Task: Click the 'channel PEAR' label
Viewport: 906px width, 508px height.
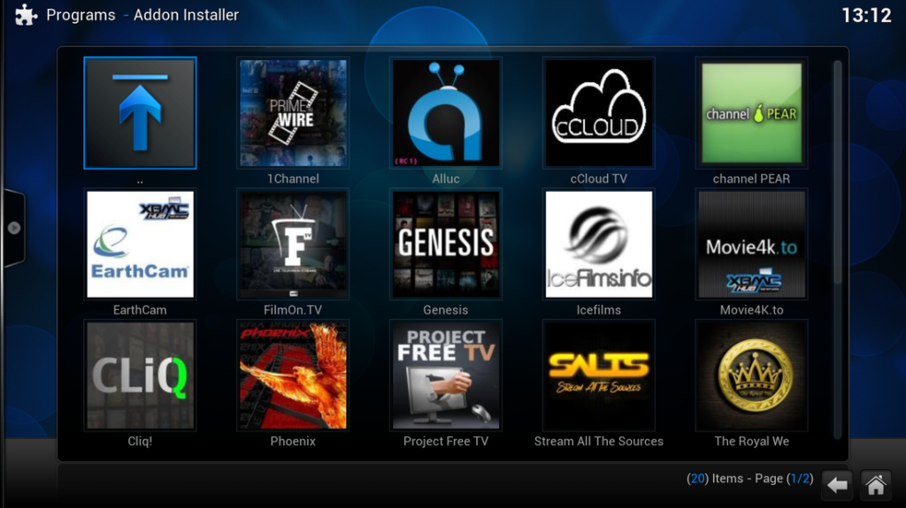Action: [x=751, y=179]
